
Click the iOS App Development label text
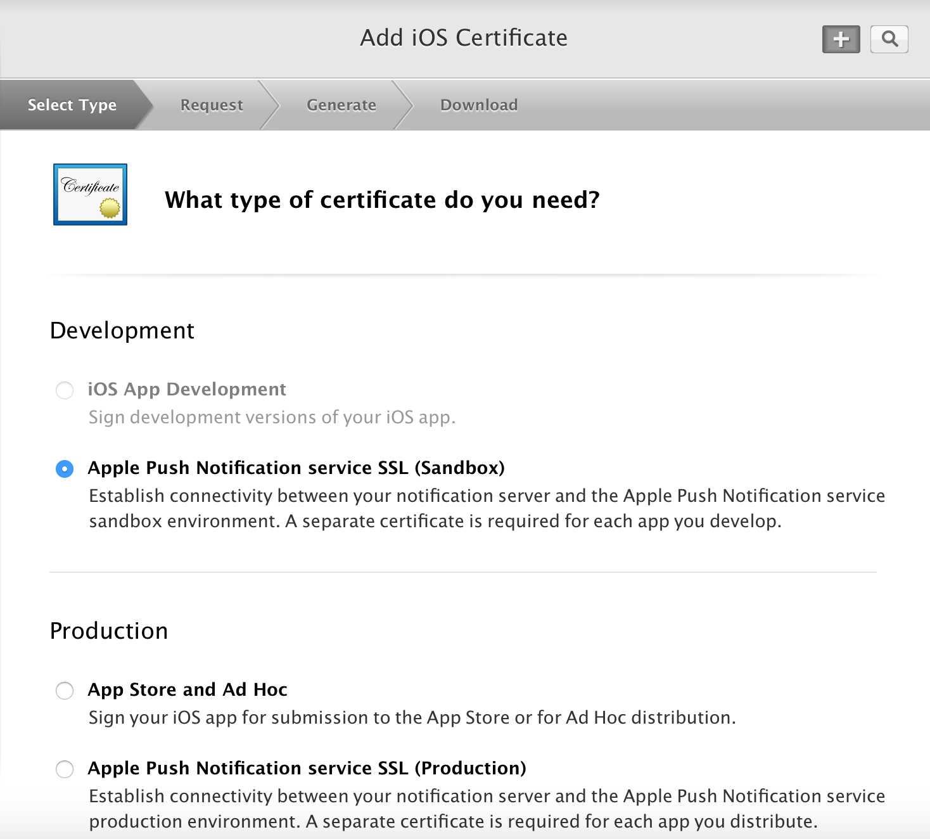(x=187, y=389)
